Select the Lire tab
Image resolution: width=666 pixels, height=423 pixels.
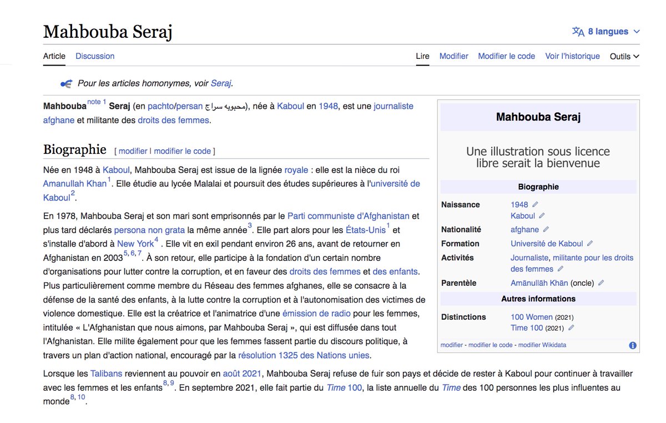point(422,56)
